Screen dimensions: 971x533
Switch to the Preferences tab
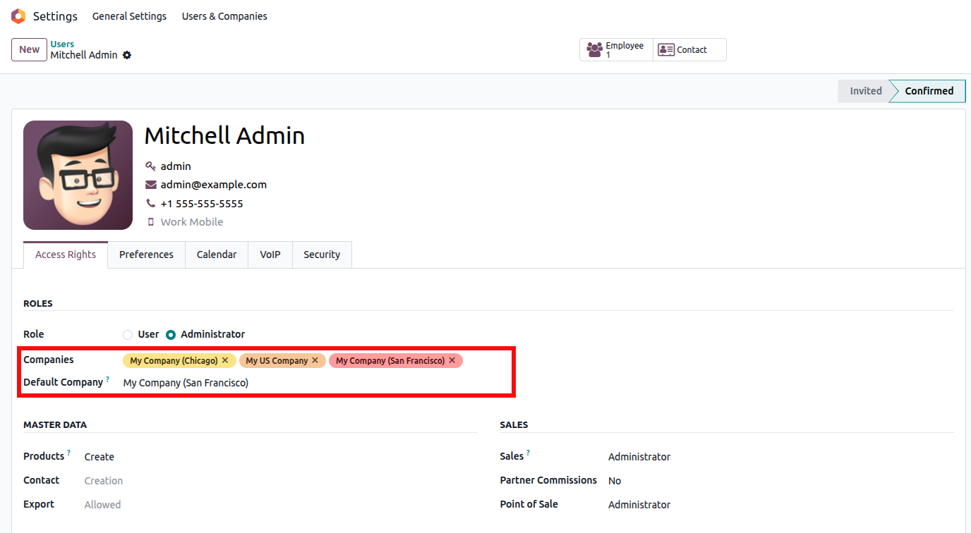(x=146, y=255)
